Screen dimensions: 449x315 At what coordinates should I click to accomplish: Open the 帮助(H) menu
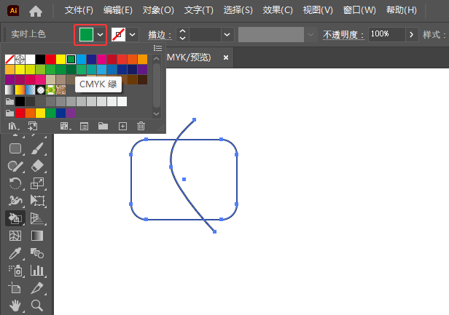point(401,10)
